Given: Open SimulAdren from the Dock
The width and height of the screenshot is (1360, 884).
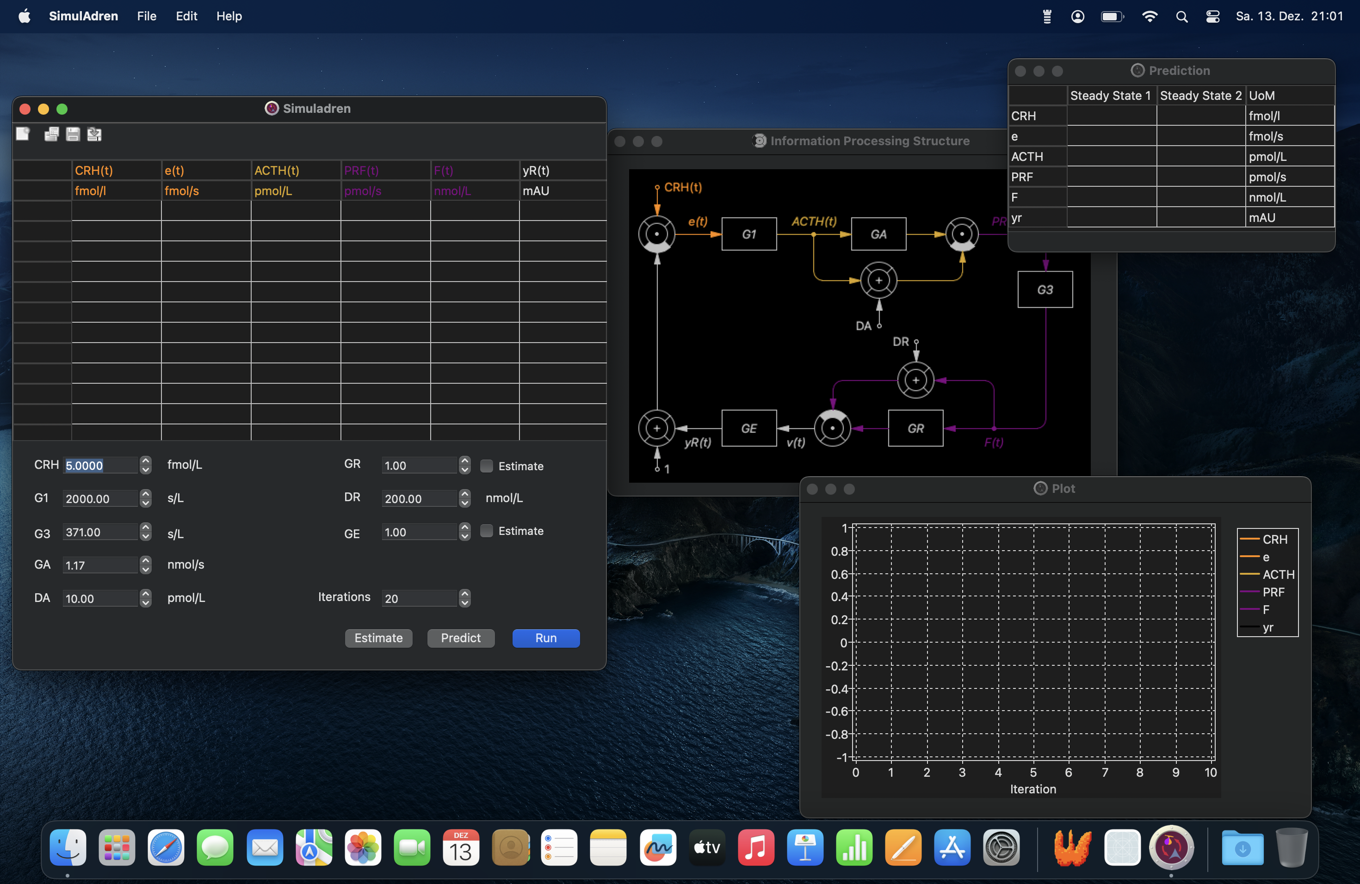Looking at the screenshot, I should click(x=1171, y=847).
